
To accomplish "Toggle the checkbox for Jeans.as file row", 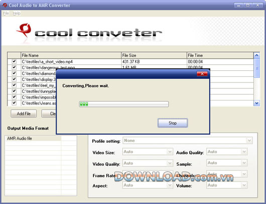I will (14, 103).
